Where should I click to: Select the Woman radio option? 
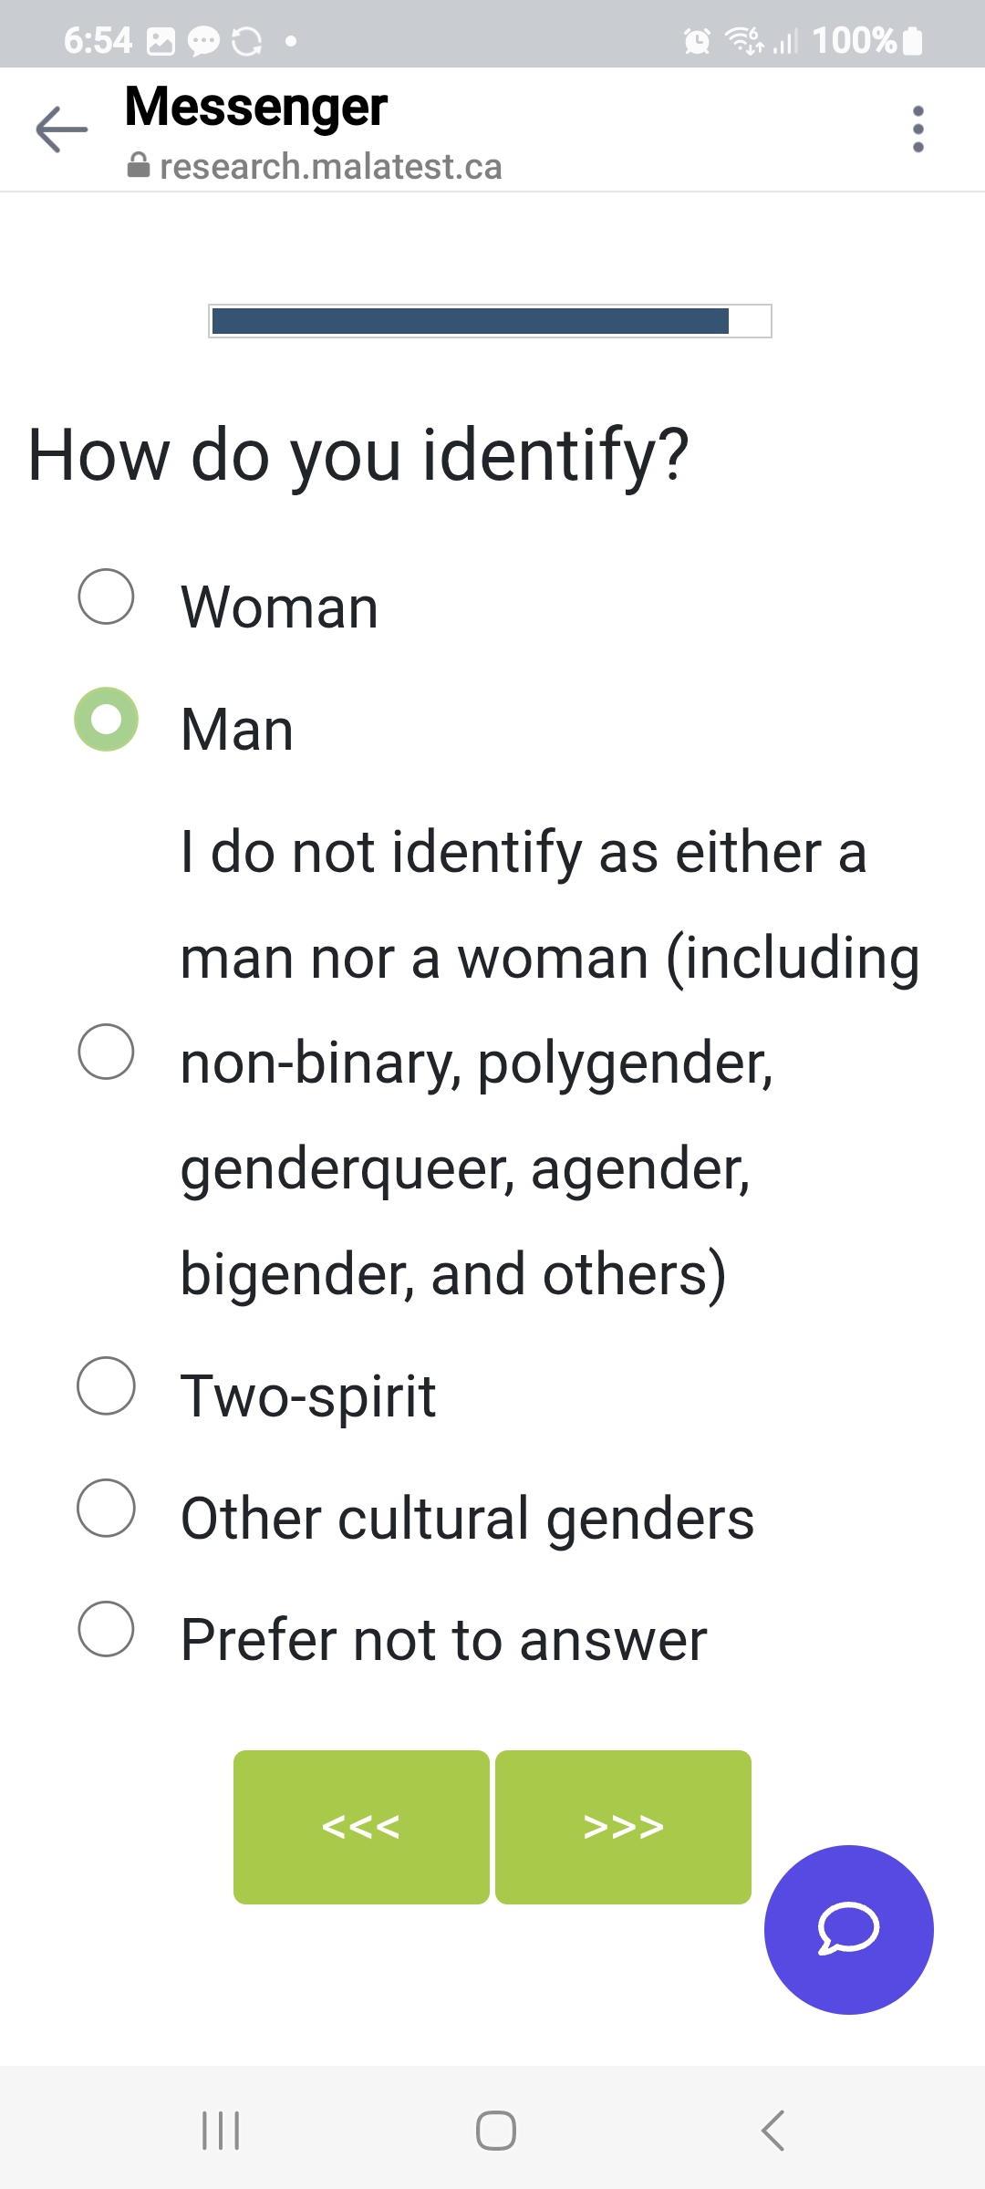tap(107, 597)
